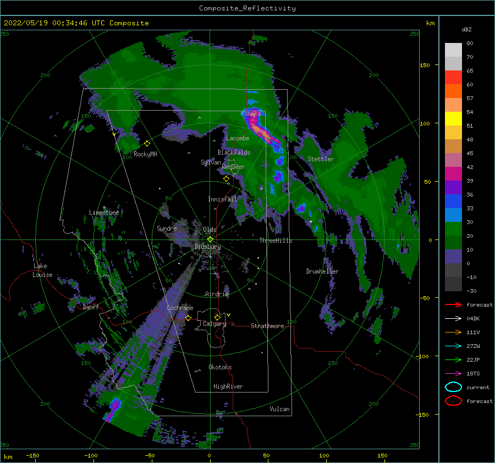
Task: Click the yellow diamond marker below Cochrane
Action: (188, 318)
